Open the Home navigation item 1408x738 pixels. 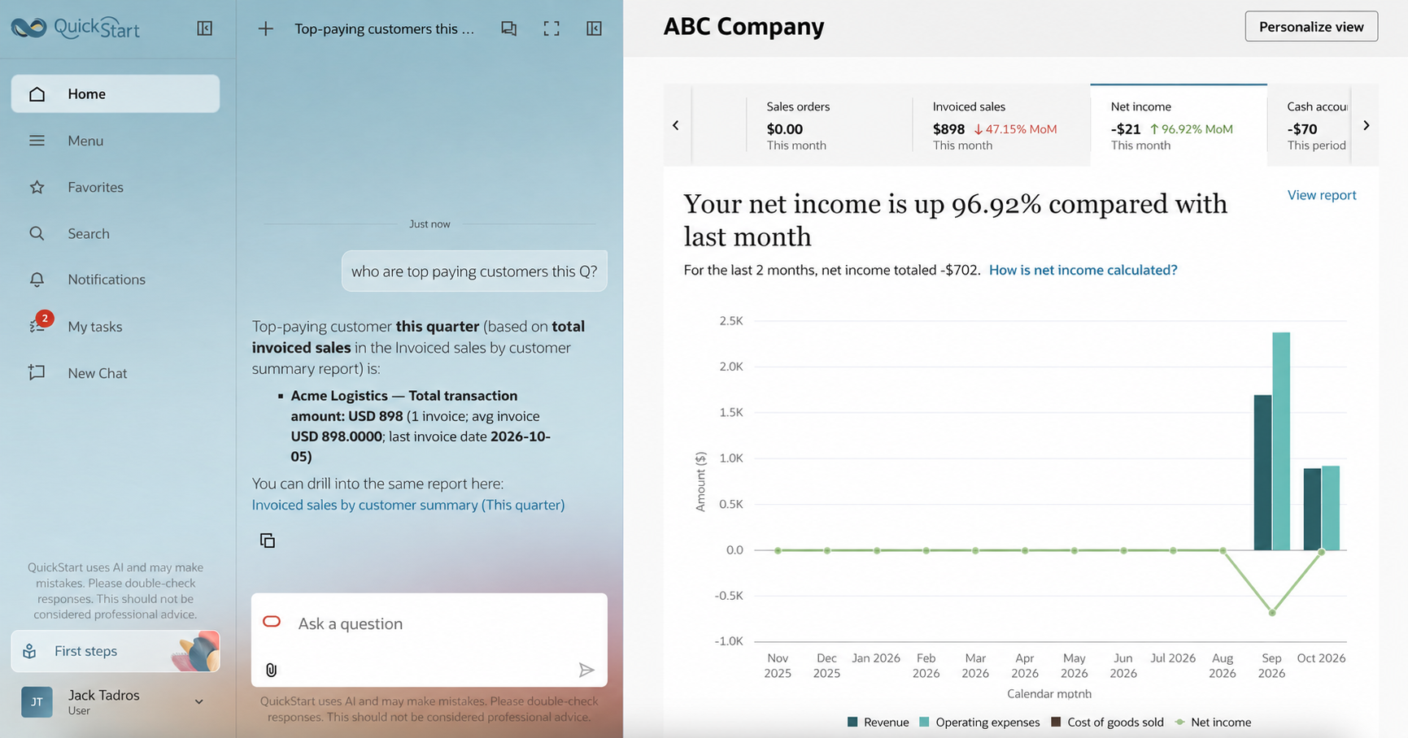pyautogui.click(x=116, y=93)
